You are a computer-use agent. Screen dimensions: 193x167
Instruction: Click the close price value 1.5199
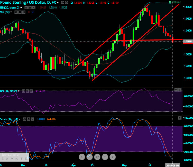114,3
